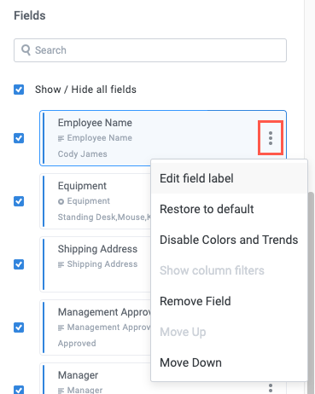This screenshot has height=394, width=315.
Task: Click into the Search fields input
Action: [150, 50]
